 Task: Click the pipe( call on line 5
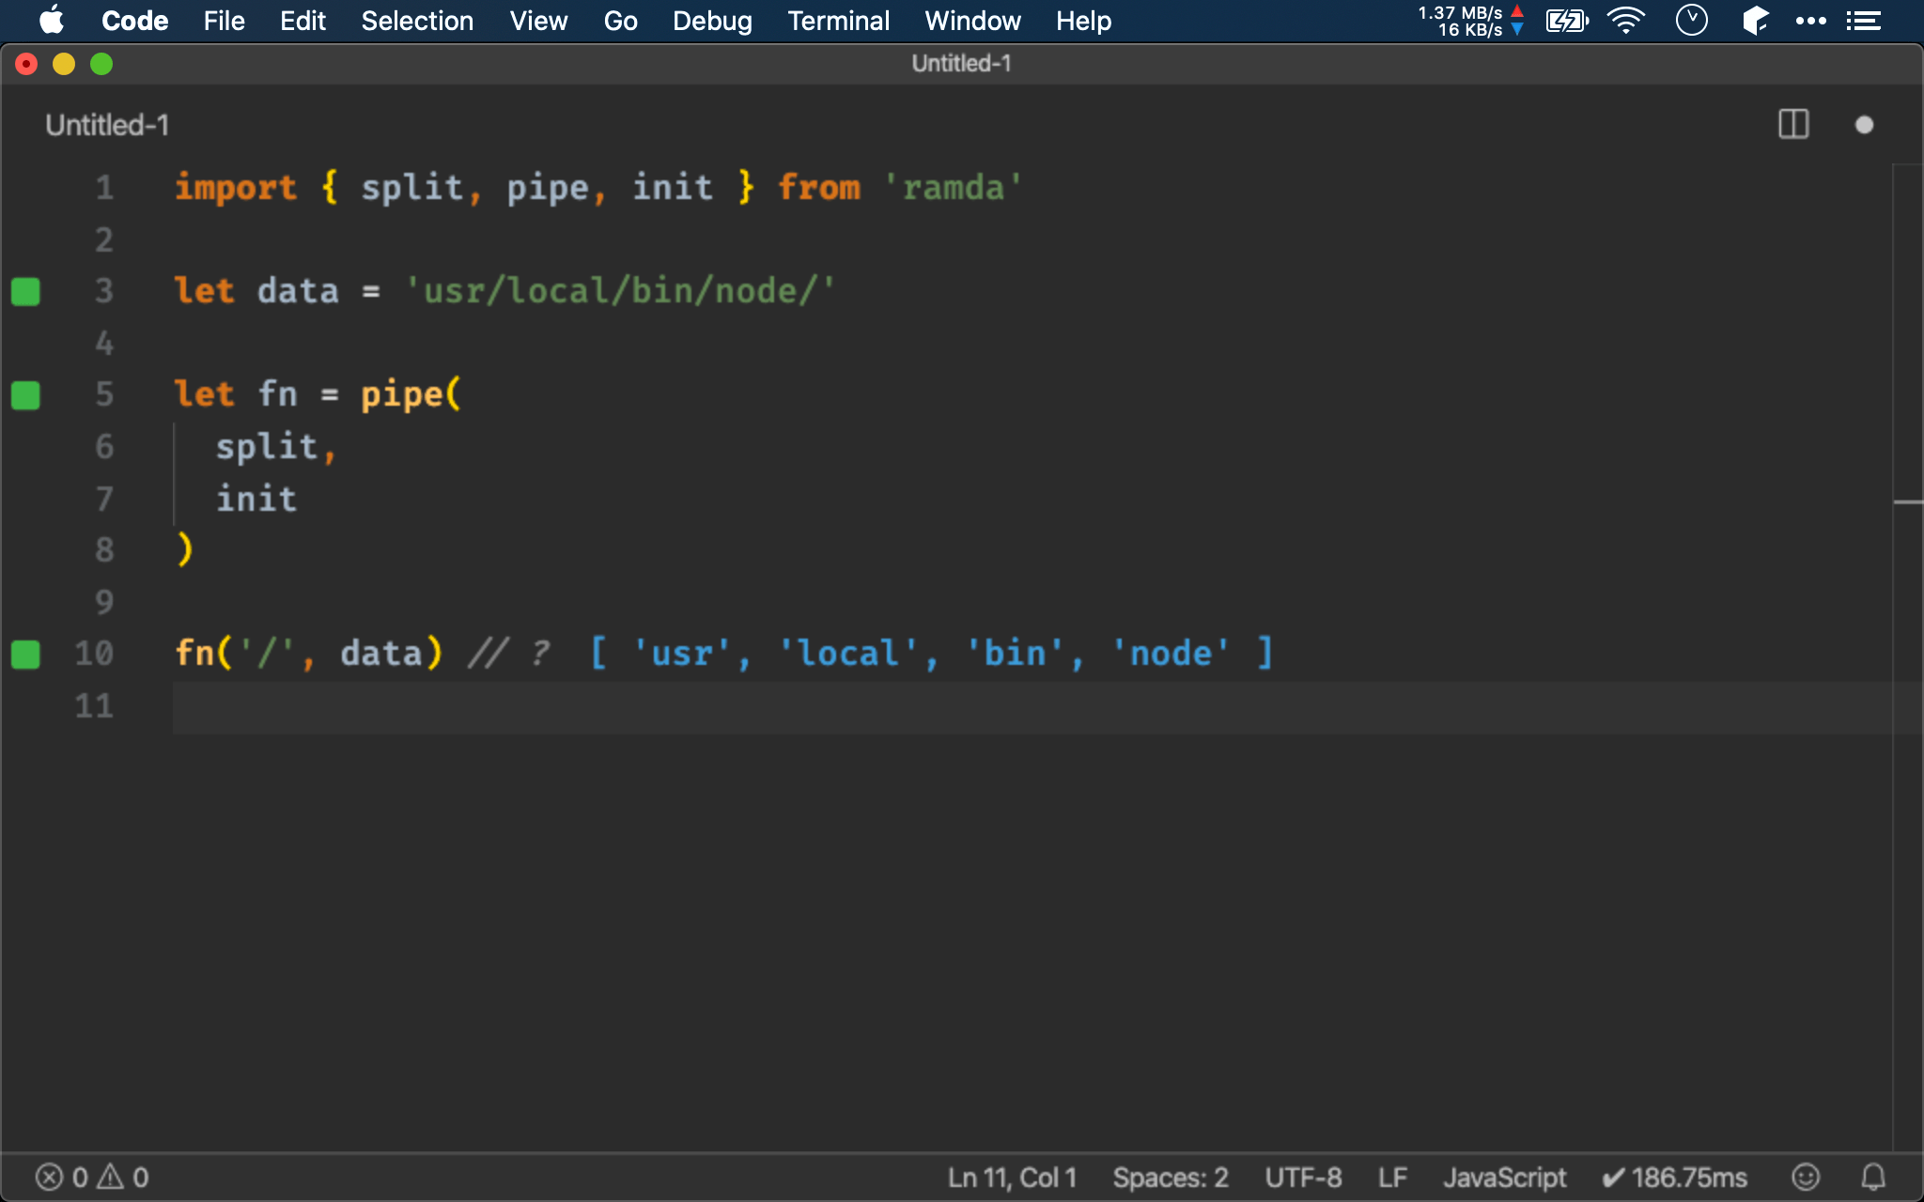pyautogui.click(x=411, y=394)
